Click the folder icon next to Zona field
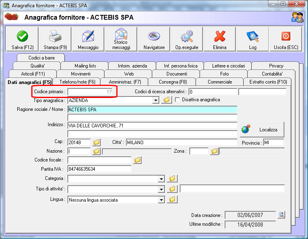The height and width of the screenshot is (239, 308). pyautogui.click(x=214, y=151)
